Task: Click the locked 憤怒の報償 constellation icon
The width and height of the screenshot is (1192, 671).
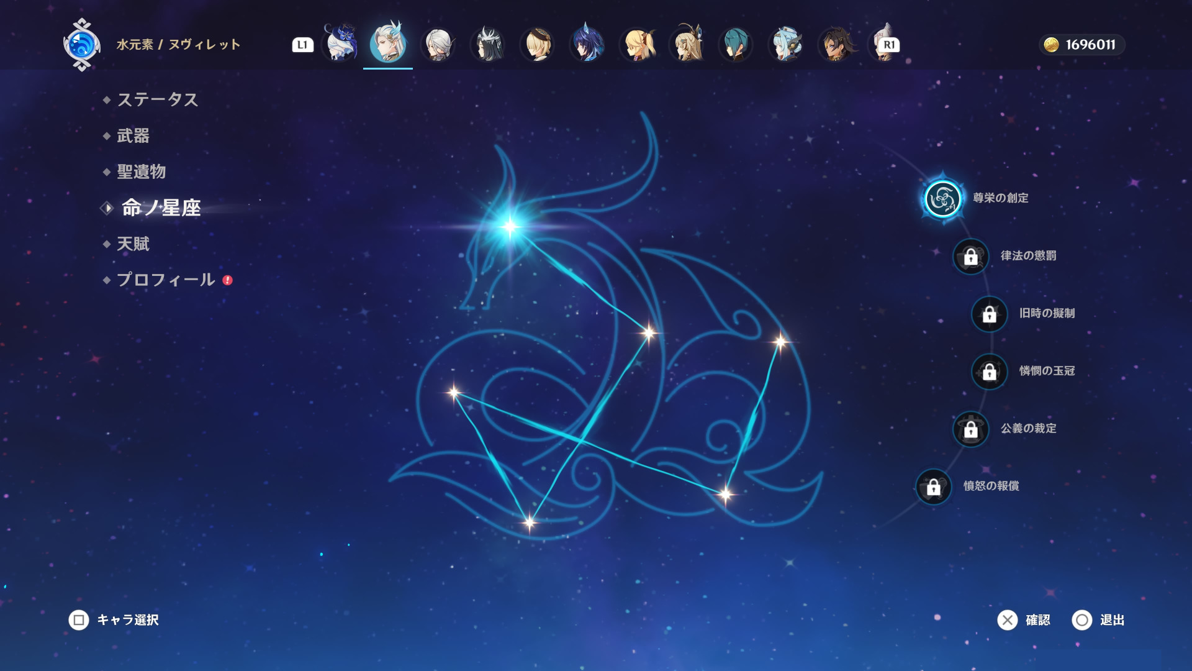Action: (933, 486)
